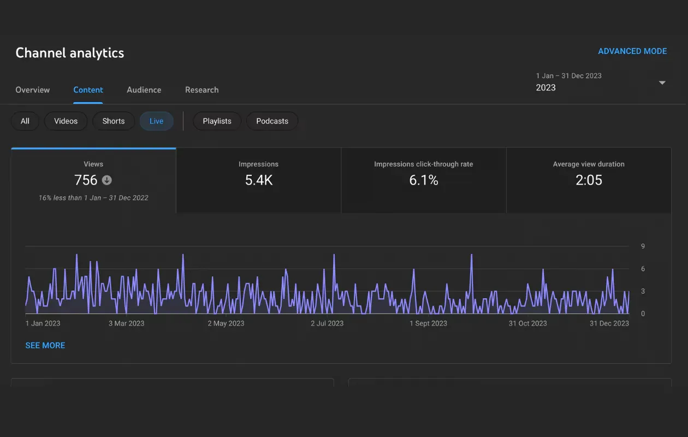Open Advanced Mode link

632,51
